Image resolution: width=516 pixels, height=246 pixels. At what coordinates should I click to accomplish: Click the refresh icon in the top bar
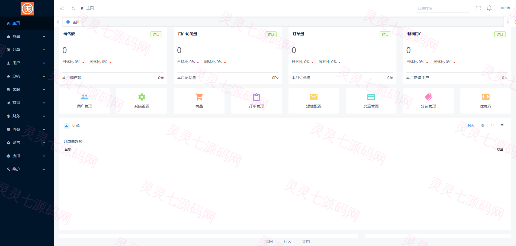point(73,8)
